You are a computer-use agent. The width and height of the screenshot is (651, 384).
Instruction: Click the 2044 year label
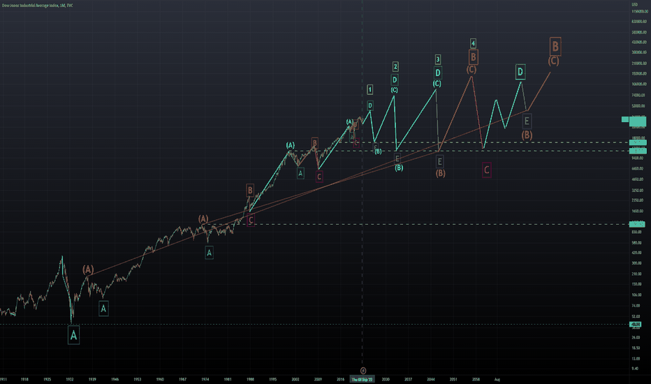[431, 379]
